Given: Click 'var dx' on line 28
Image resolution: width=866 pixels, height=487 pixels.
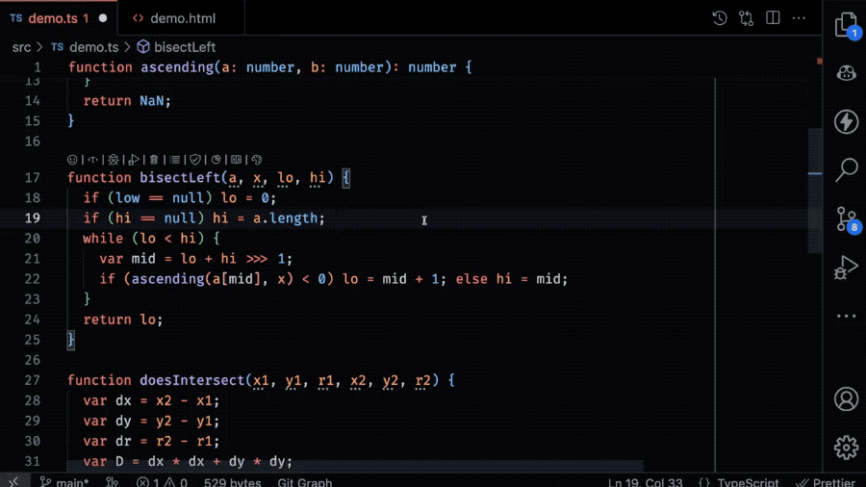Looking at the screenshot, I should point(107,401).
